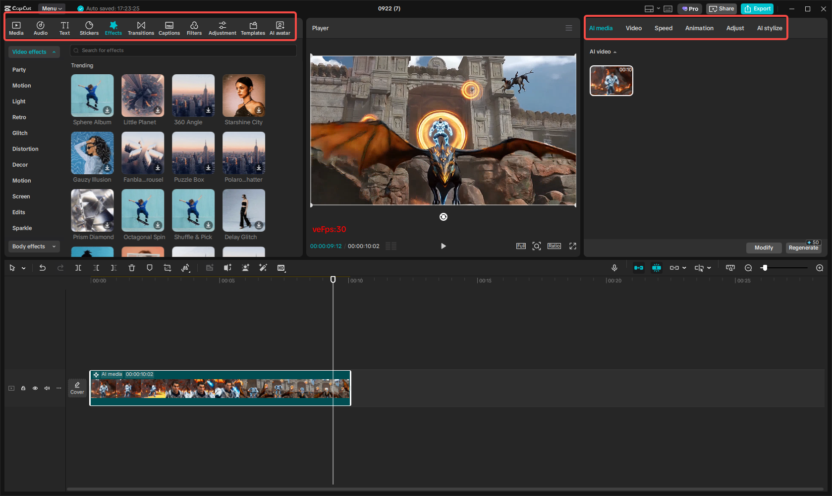Click the Regenerate button
The height and width of the screenshot is (496, 832).
[x=803, y=248]
